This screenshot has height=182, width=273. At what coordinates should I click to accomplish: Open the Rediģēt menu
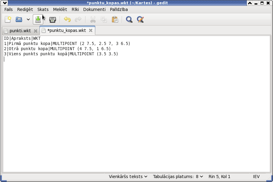25,9
